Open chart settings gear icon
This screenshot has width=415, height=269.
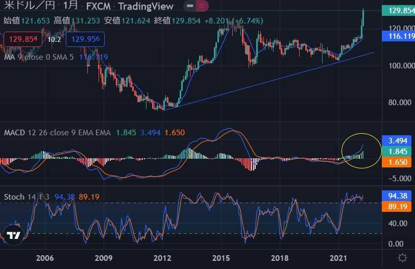[402, 258]
